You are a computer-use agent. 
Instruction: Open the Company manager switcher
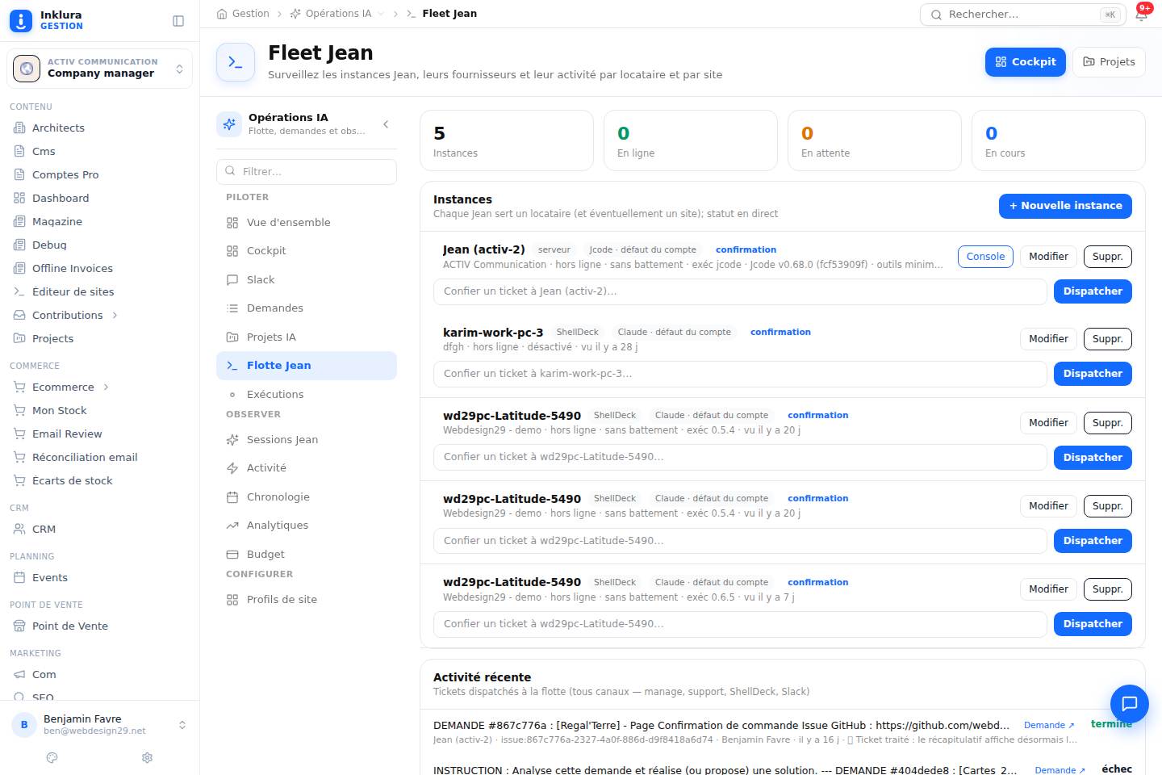click(x=99, y=69)
